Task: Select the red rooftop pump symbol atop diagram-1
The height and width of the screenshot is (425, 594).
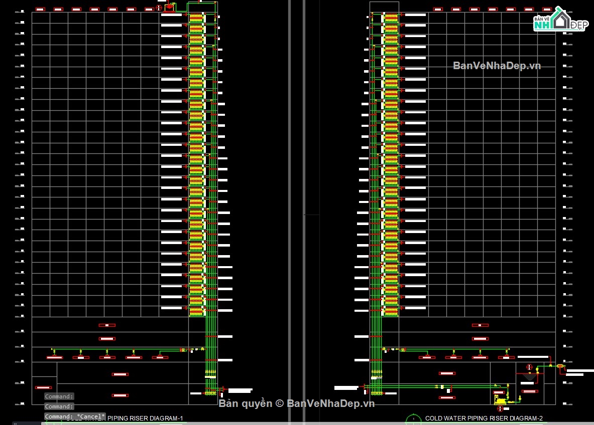Action: coord(169,7)
